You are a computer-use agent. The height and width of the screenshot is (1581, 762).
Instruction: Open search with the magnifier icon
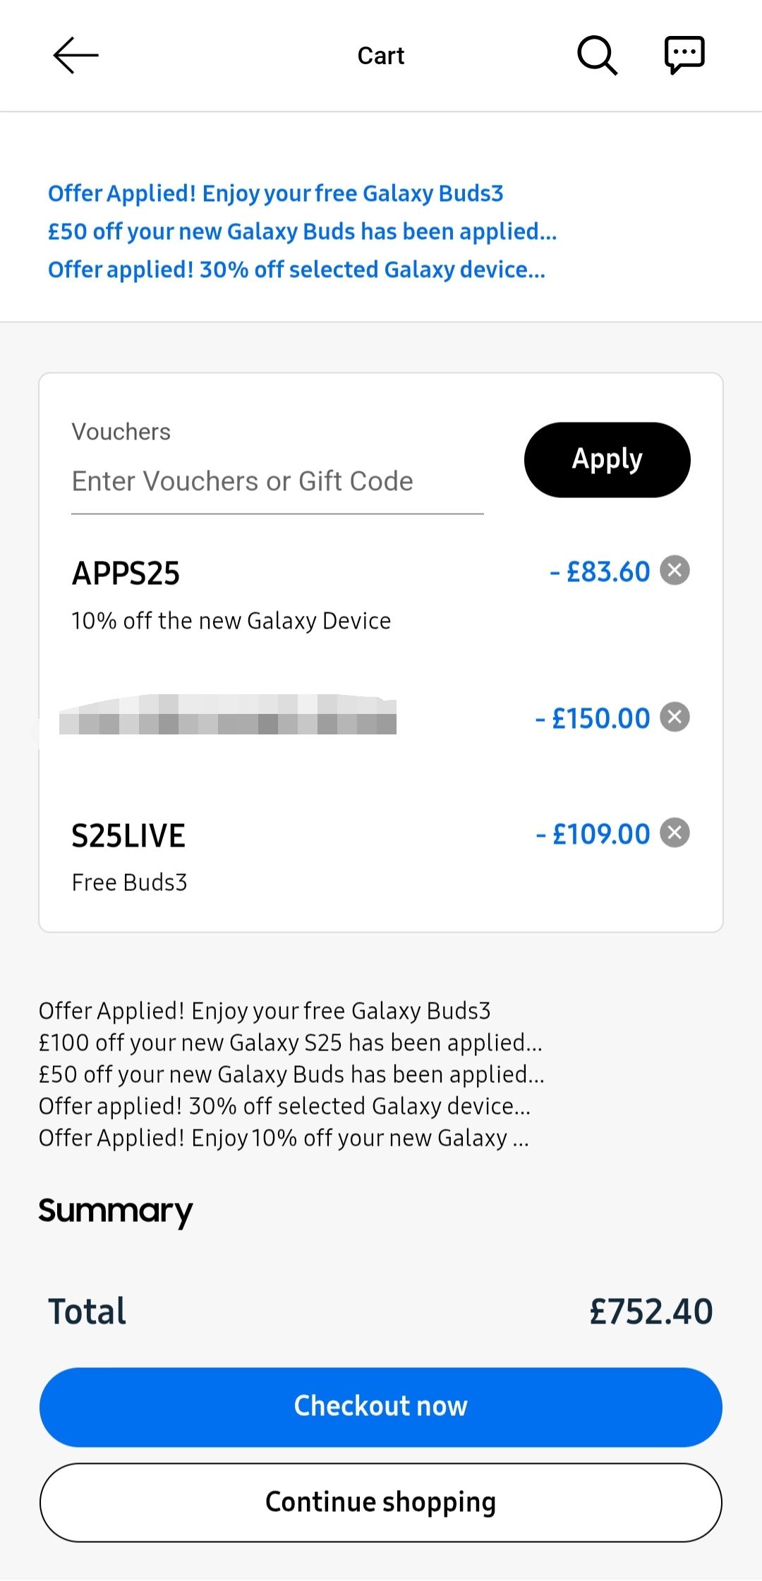click(597, 55)
